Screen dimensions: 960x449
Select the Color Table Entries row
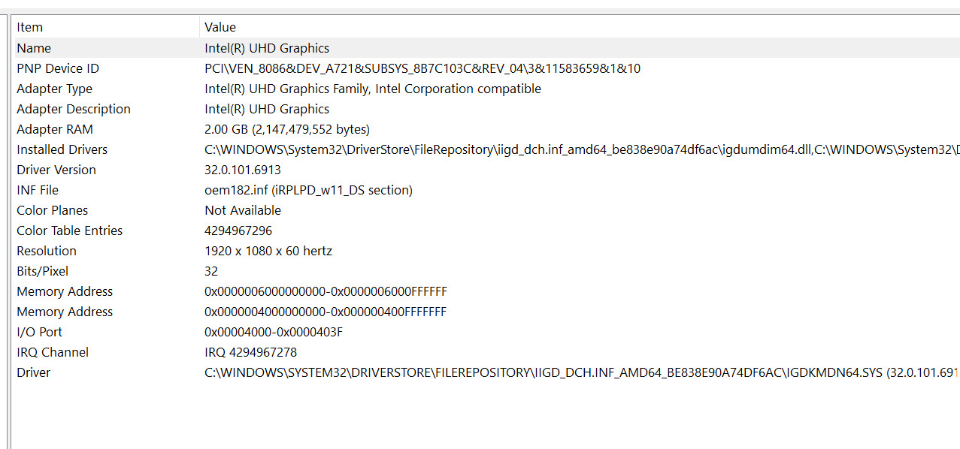487,231
